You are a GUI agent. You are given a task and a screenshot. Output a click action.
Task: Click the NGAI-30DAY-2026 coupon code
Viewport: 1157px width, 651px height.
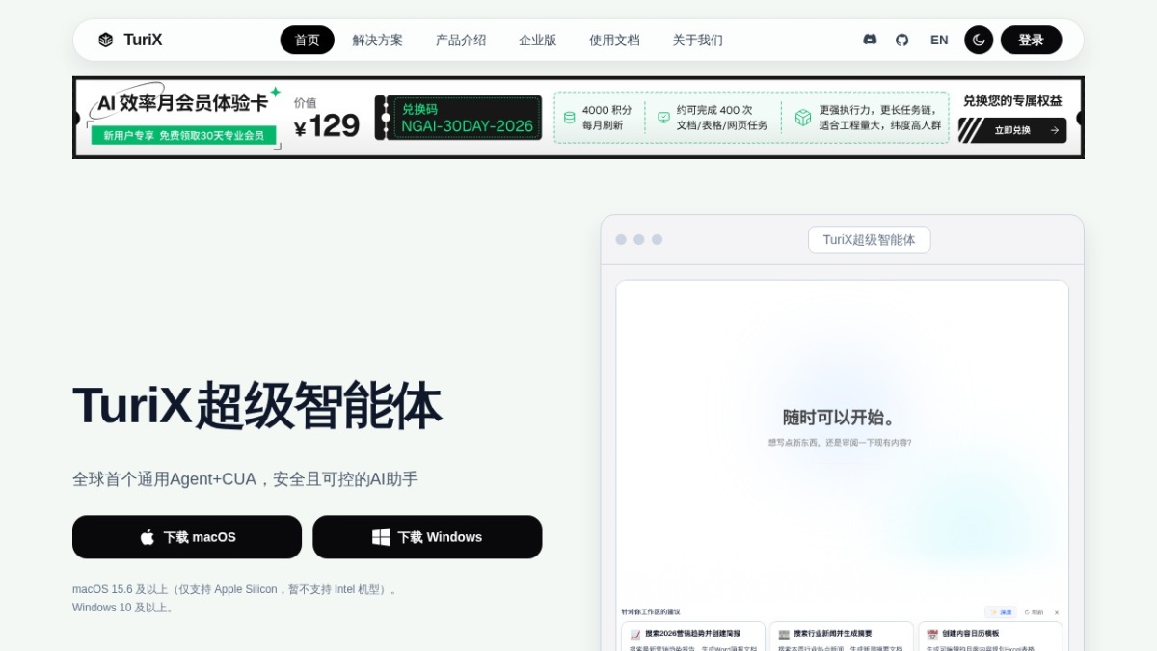[468, 126]
